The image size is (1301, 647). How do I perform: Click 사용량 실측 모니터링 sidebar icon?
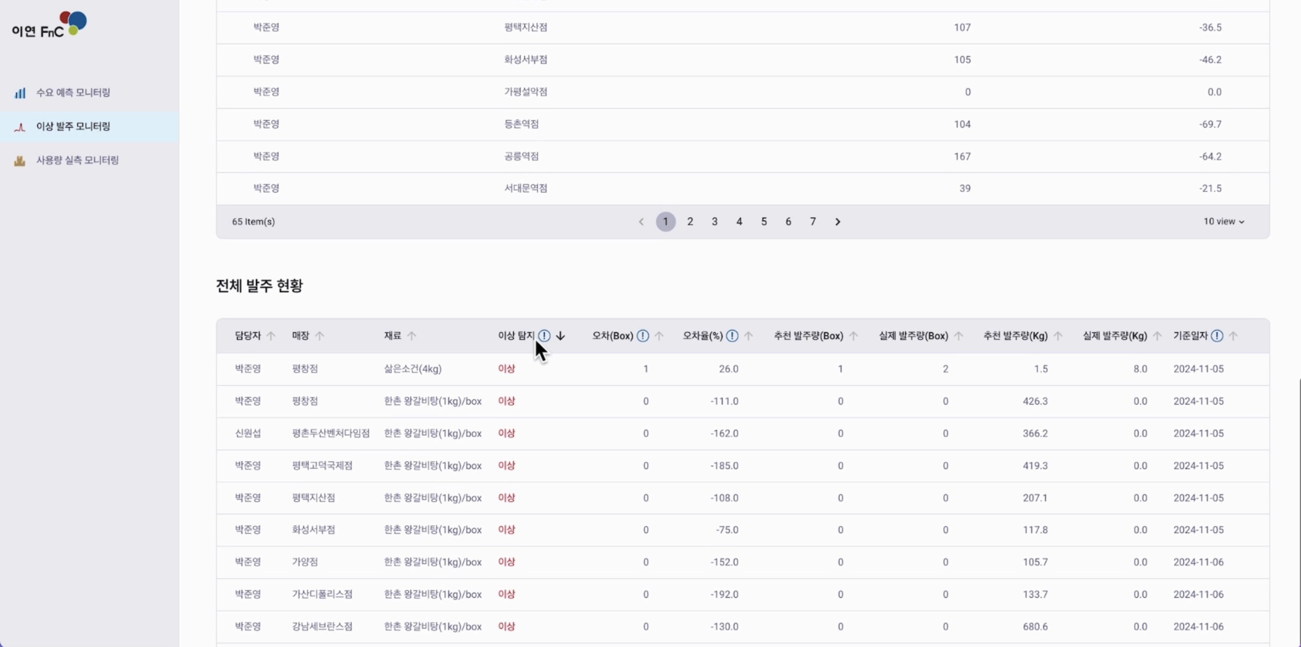click(x=20, y=161)
